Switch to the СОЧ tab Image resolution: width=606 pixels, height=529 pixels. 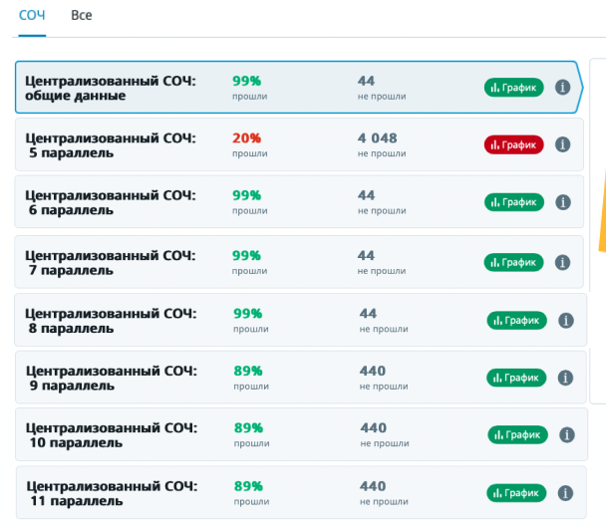[x=32, y=16]
